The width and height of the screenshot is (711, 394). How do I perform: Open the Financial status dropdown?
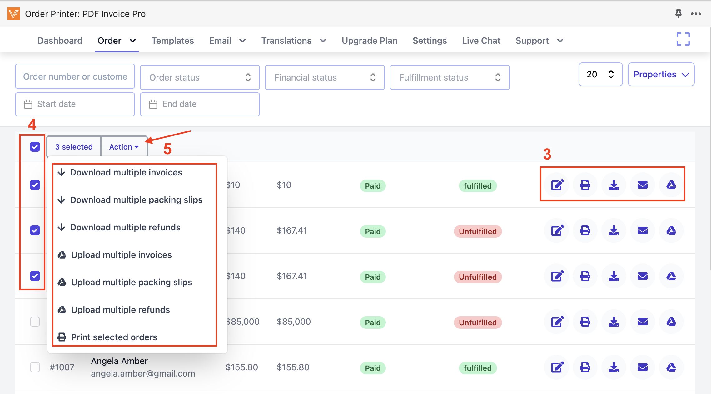(x=325, y=77)
